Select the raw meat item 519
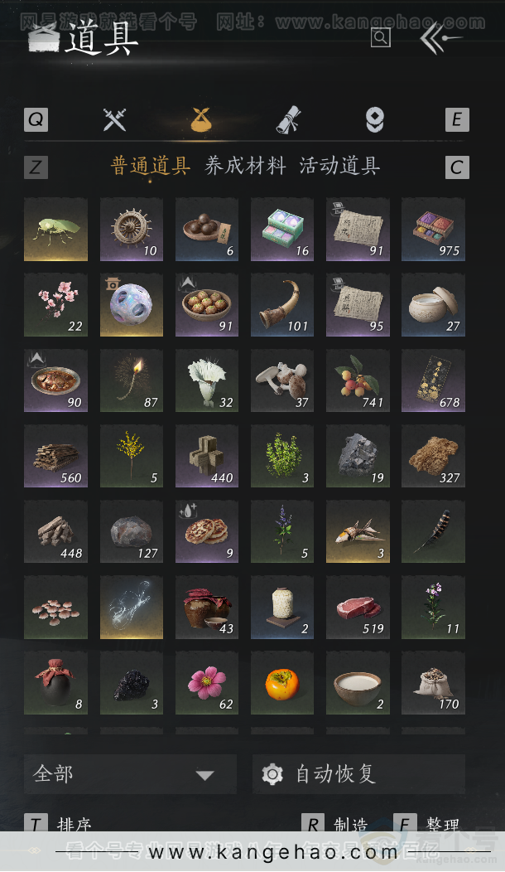The height and width of the screenshot is (872, 505). pyautogui.click(x=358, y=608)
